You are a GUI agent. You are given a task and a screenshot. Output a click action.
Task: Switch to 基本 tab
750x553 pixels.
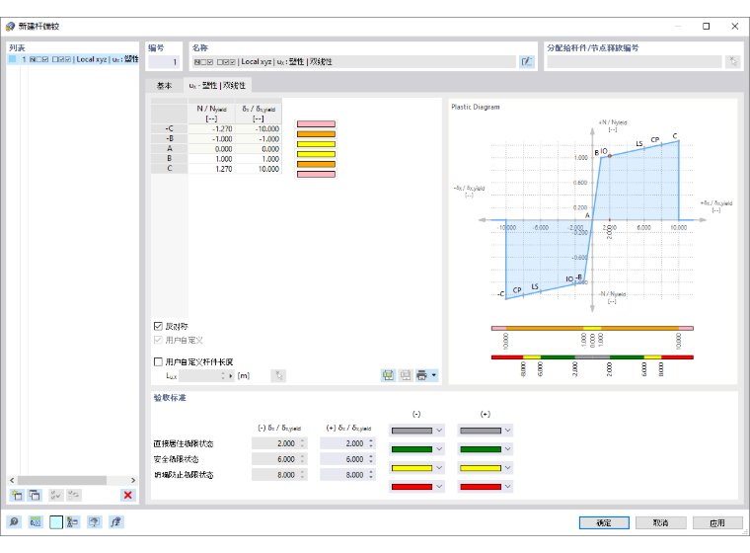tap(164, 85)
